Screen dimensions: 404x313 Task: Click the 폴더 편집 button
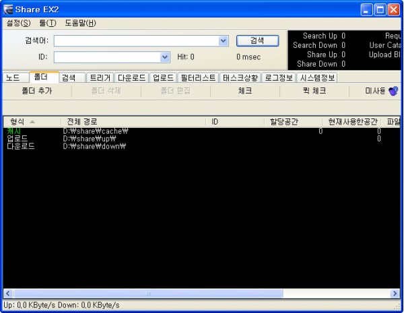pyautogui.click(x=176, y=91)
